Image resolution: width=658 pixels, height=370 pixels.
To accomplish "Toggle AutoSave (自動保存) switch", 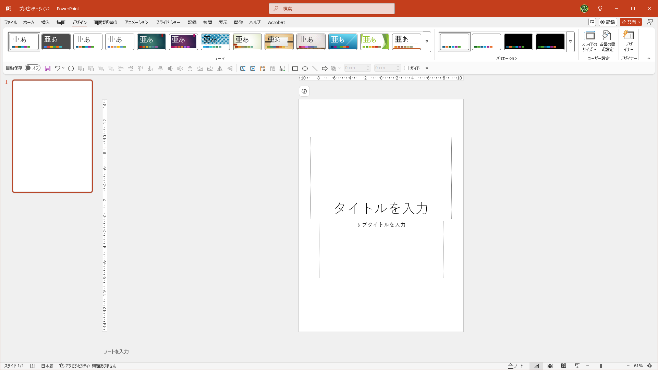I will tap(33, 68).
